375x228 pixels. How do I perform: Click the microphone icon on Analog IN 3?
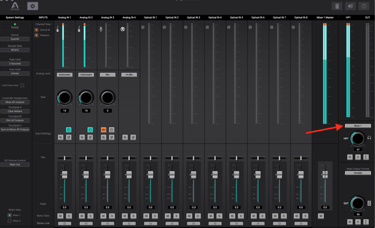[101, 29]
